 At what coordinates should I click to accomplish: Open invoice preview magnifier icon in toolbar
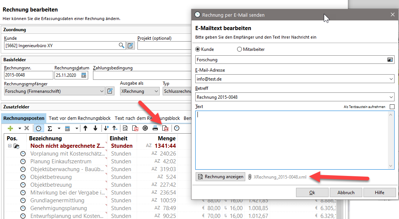point(125,128)
